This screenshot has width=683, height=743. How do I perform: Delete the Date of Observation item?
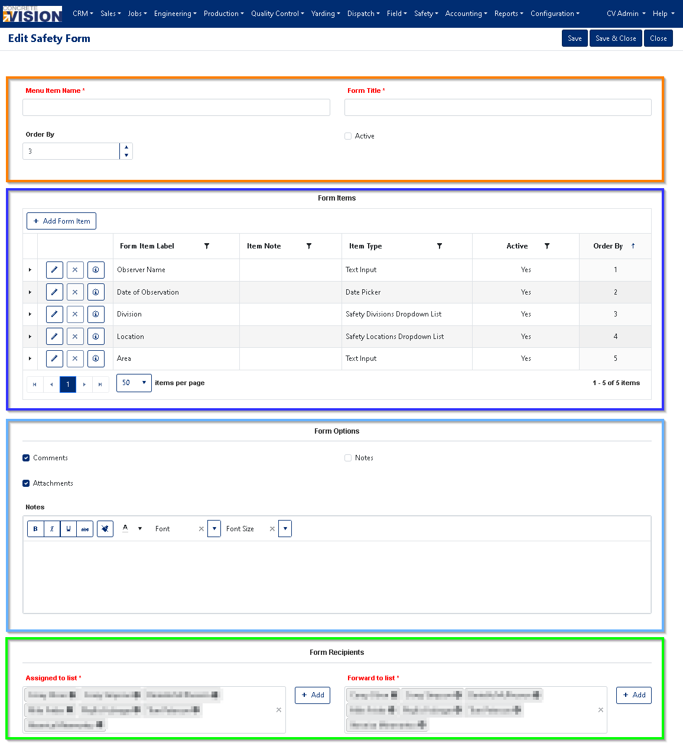coord(75,292)
